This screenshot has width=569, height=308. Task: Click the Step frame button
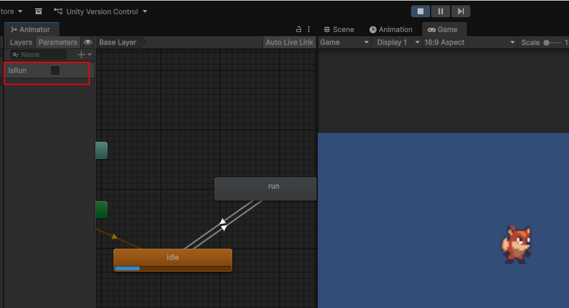460,11
